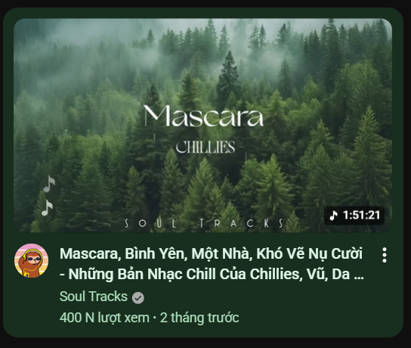Click the 400 N lượt xem view count
The image size is (411, 348).
click(x=104, y=318)
